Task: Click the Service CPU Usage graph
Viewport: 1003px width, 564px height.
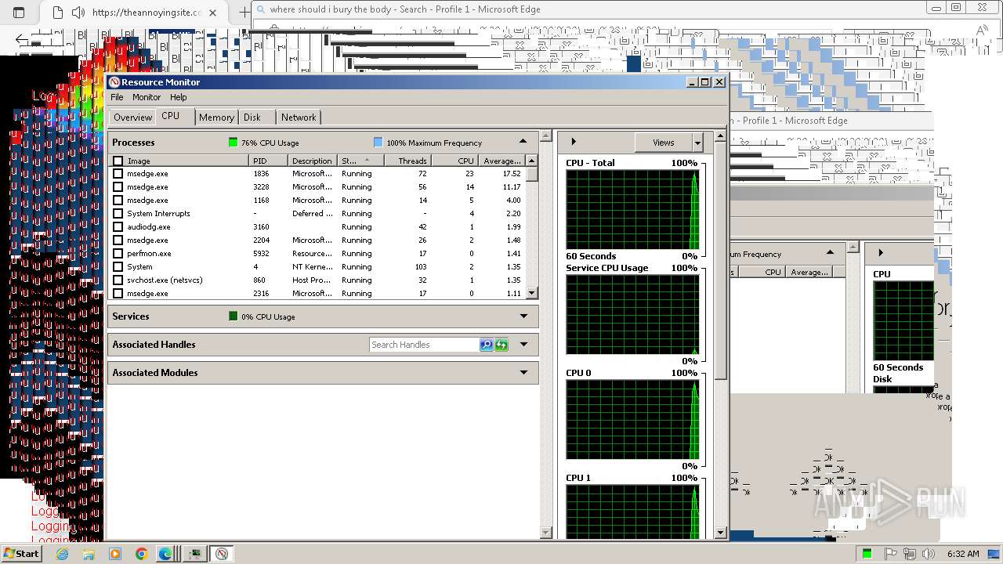Action: tap(632, 315)
